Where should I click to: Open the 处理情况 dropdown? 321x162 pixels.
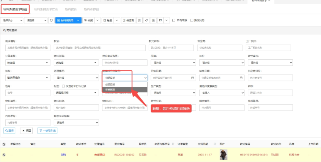click(76, 78)
